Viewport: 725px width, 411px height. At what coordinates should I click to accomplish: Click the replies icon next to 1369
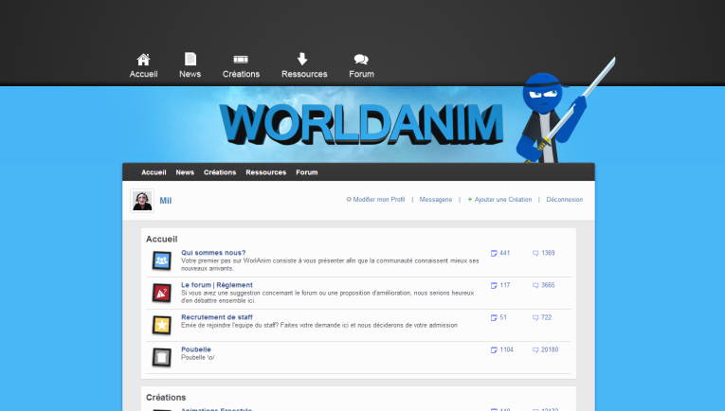point(535,253)
